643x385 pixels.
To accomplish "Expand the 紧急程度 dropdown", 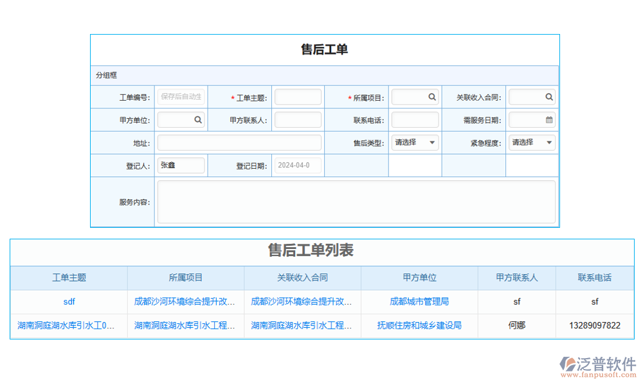I will (532, 142).
